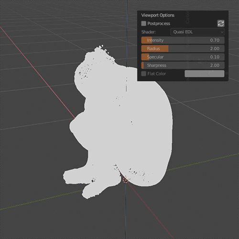The width and height of the screenshot is (239, 239).
Task: Click the Radius slider
Action: (x=183, y=49)
